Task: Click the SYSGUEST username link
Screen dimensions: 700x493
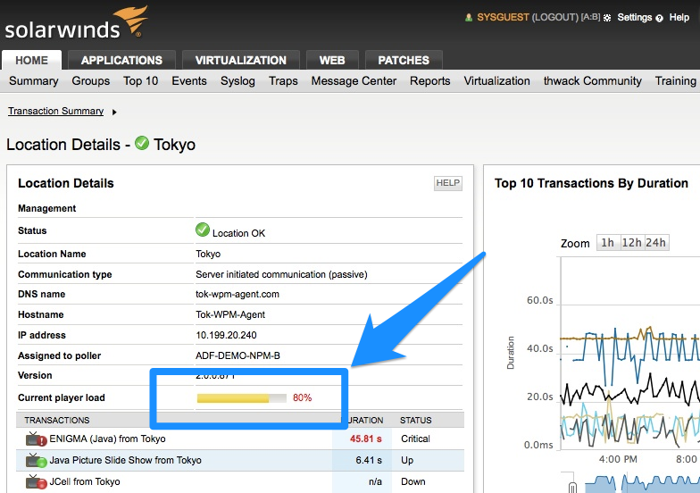Action: click(x=503, y=18)
